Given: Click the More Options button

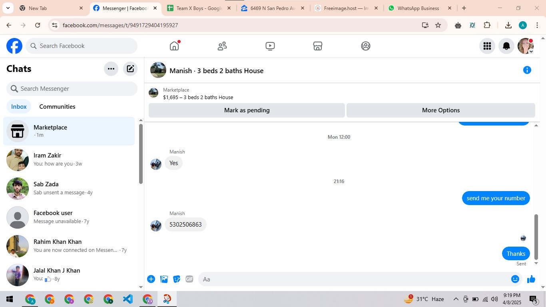Looking at the screenshot, I should point(441,110).
